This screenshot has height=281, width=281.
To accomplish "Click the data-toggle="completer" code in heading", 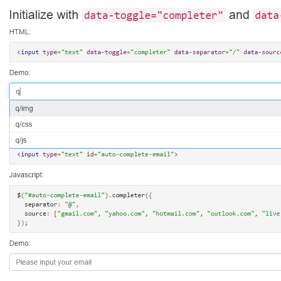I will (x=153, y=15).
